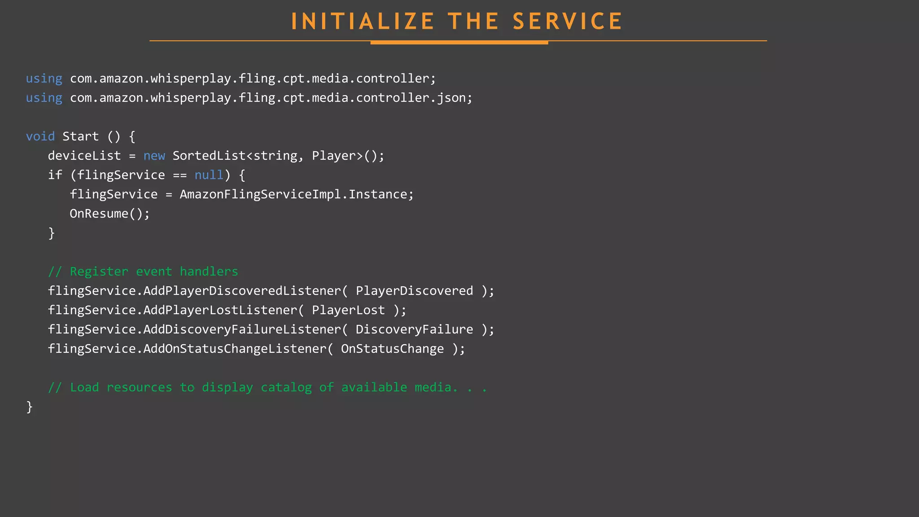919x517 pixels.
Task: Click the line 'using com.amazon.whisperplay.fling.cpt.media.controller;'
Action: 231,79
